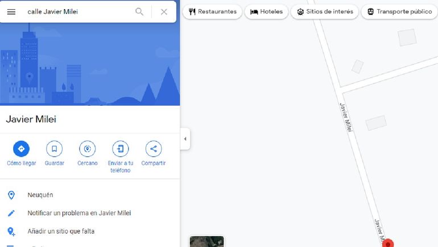
Task: Select the Transporte público chip
Action: pos(399,12)
